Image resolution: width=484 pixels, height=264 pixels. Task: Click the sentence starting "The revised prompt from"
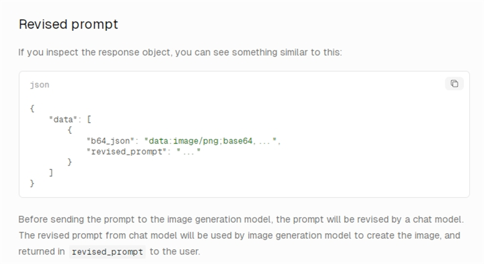239,236
